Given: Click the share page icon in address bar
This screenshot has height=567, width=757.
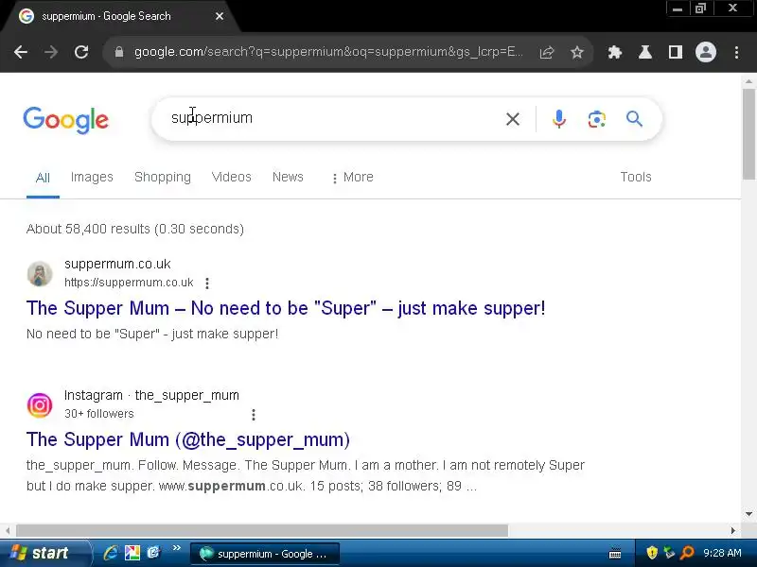Looking at the screenshot, I should tap(547, 52).
